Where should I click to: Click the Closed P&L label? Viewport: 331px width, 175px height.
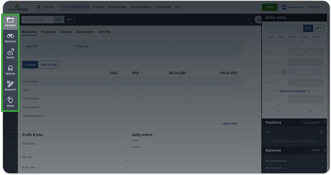[29, 144]
